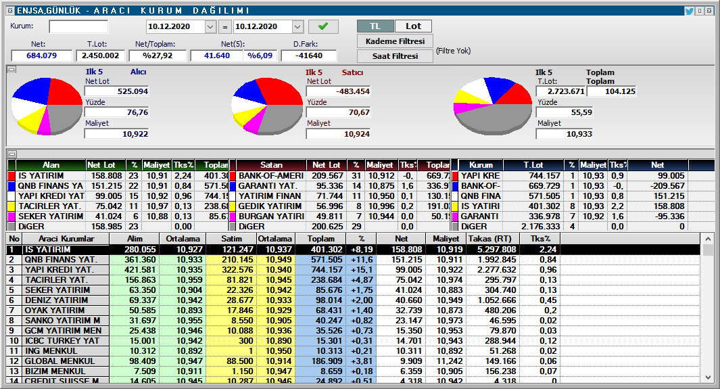
Task: Select the ING MENKUL row
Action: 353,351
